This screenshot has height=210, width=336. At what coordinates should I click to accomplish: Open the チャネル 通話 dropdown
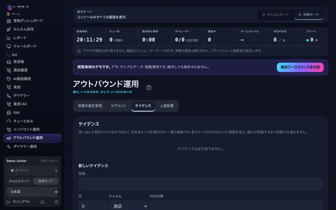(129, 206)
